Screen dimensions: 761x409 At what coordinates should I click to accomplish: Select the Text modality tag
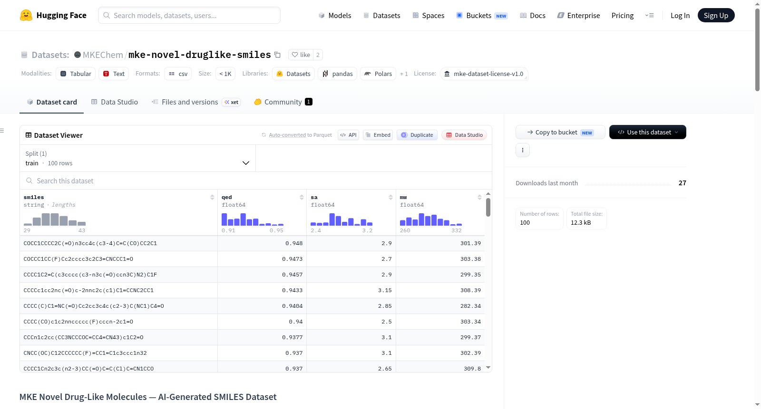tap(114, 74)
